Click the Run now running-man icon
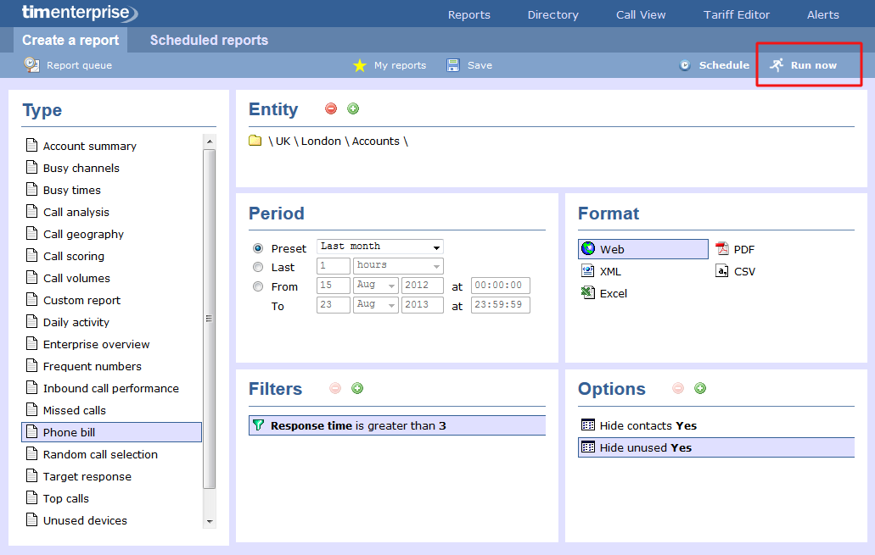875x555 pixels. [x=776, y=65]
